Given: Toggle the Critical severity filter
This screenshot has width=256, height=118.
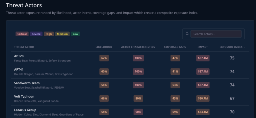Looking at the screenshot, I should click(x=22, y=34).
